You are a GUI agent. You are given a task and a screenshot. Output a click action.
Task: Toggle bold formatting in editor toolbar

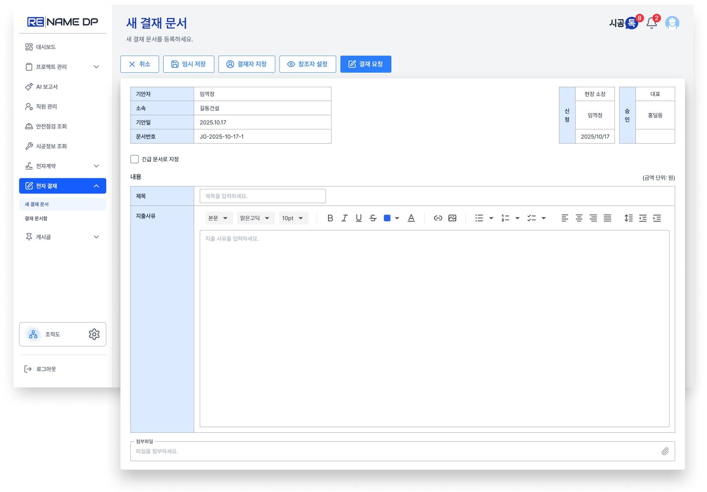[x=330, y=218]
